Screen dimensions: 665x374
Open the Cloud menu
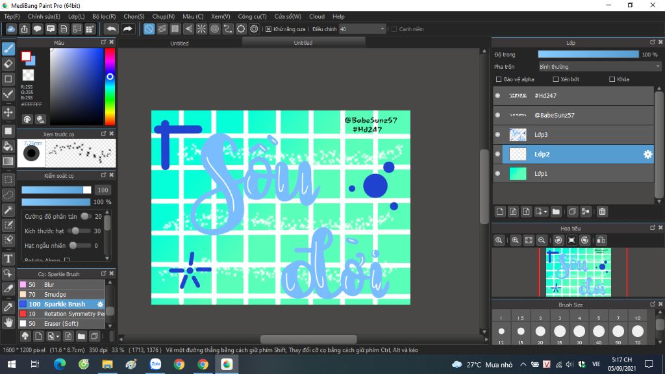(317, 16)
